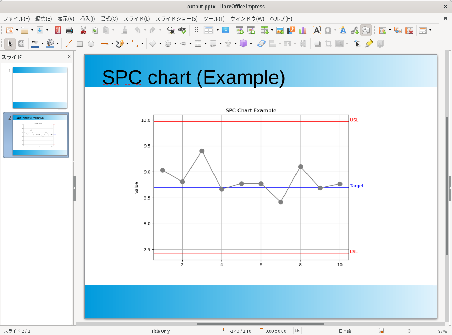The height and width of the screenshot is (335, 452).
Task: Open the new slide layout dropdown
Action: (x=390, y=30)
